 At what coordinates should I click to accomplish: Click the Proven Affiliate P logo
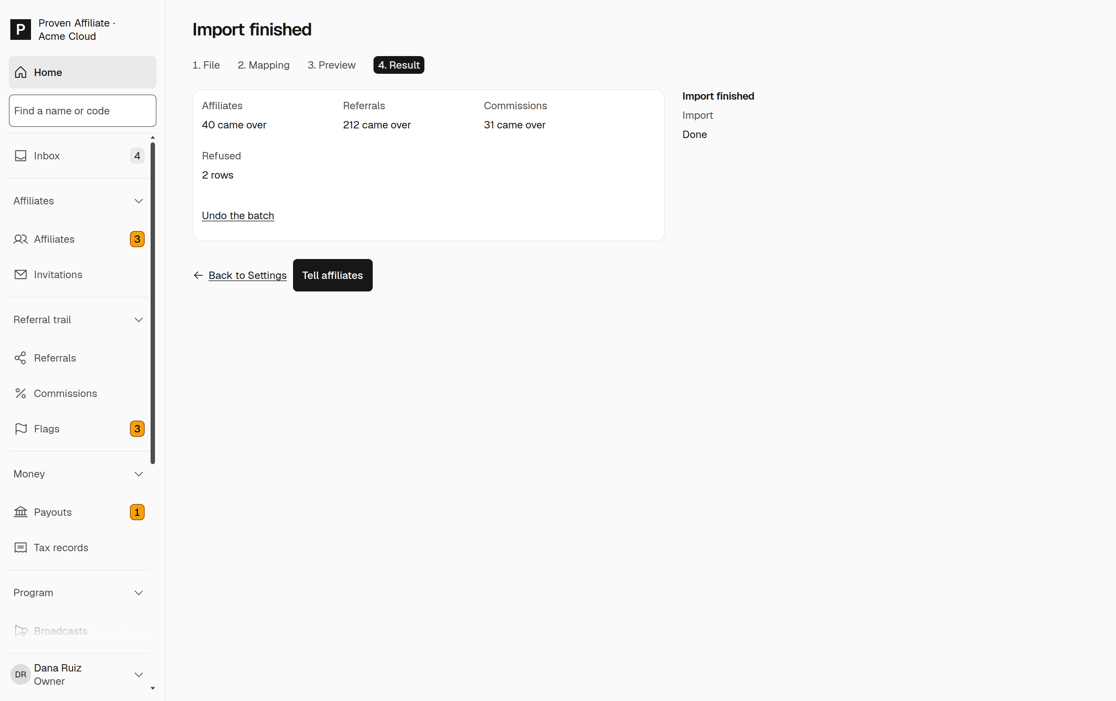(20, 30)
